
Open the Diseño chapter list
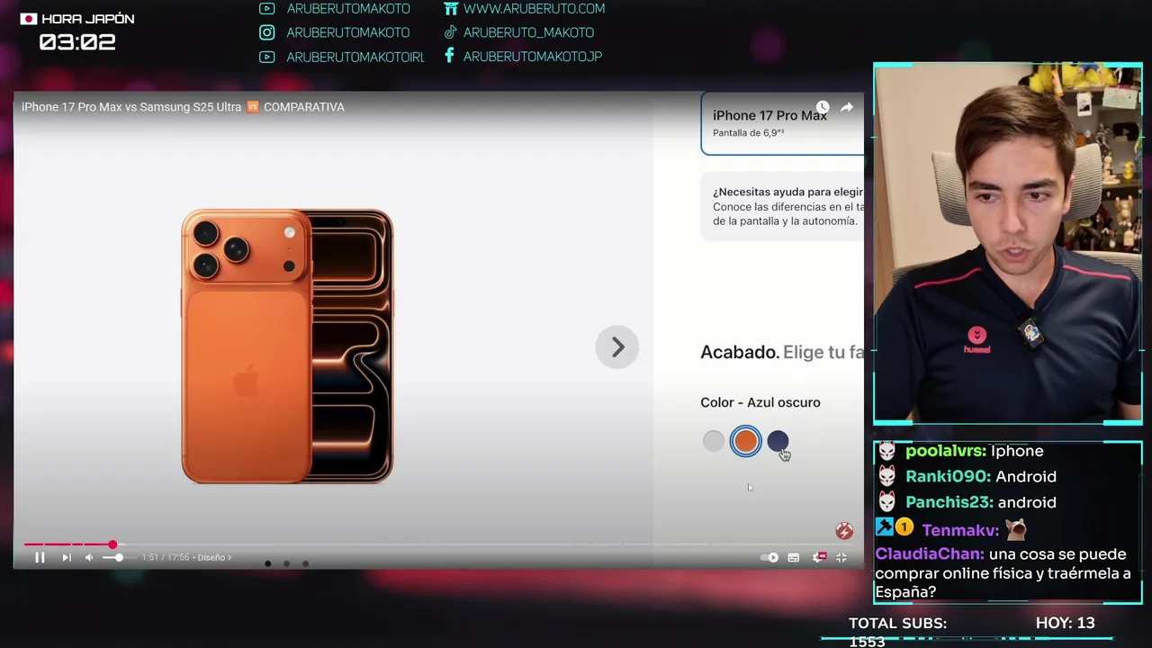click(x=214, y=558)
